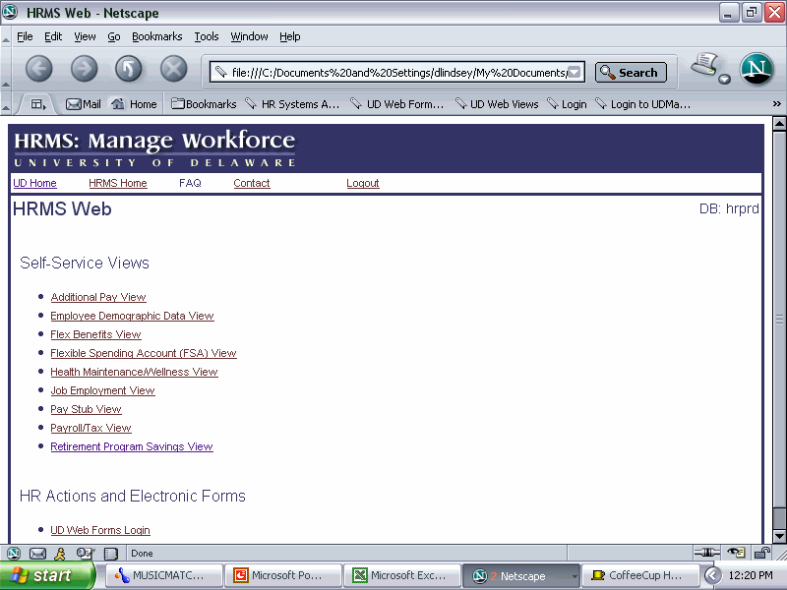Screen dimensions: 787x590
Task: Open the Bookmarks menu in the menu bar
Action: point(157,36)
